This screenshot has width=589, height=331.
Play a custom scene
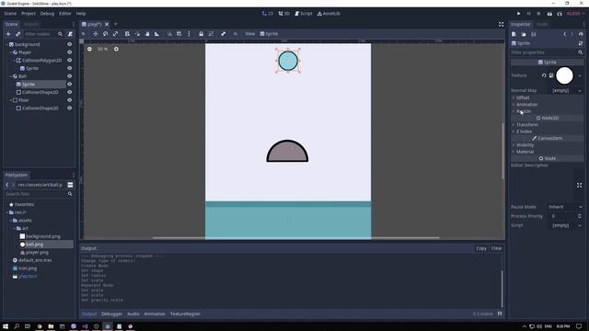pyautogui.click(x=560, y=14)
